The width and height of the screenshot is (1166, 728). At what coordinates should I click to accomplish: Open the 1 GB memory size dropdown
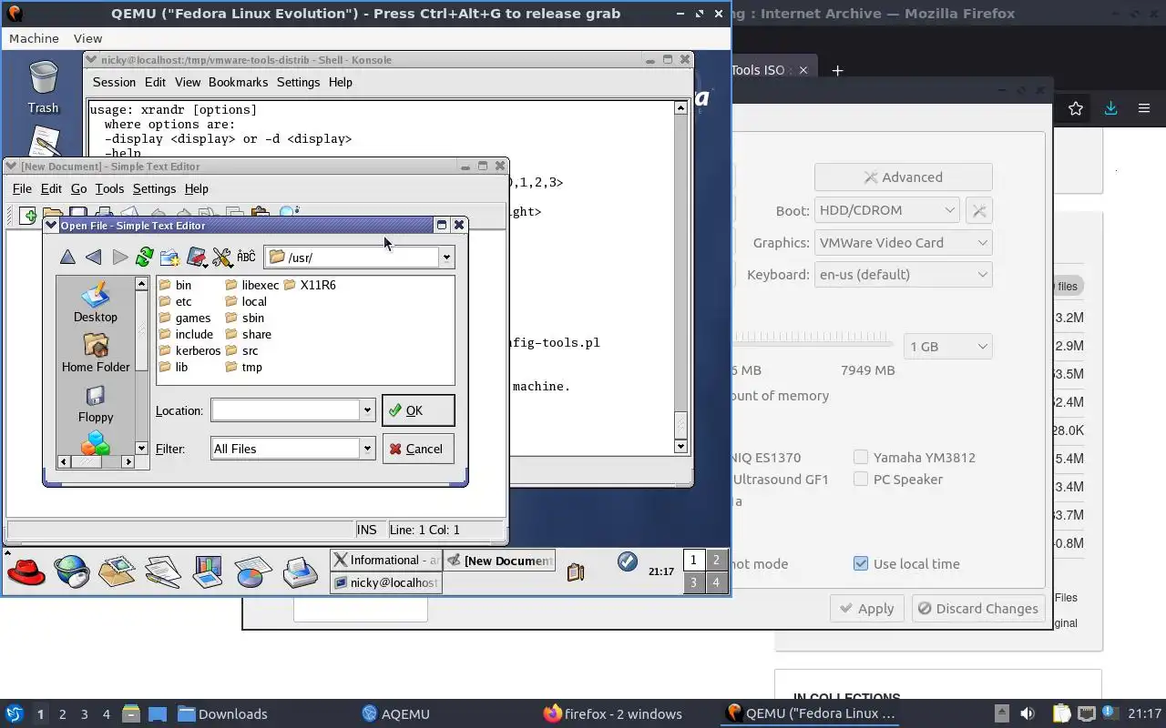coord(948,347)
